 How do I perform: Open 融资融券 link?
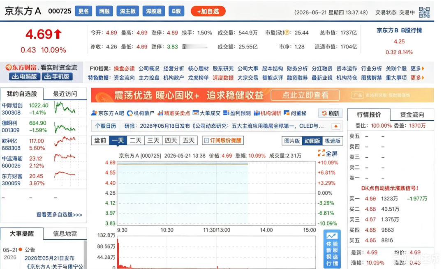[297, 78]
